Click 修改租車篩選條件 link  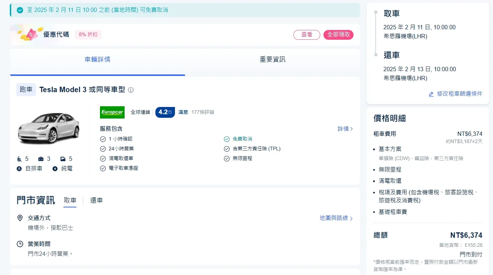[x=460, y=94]
